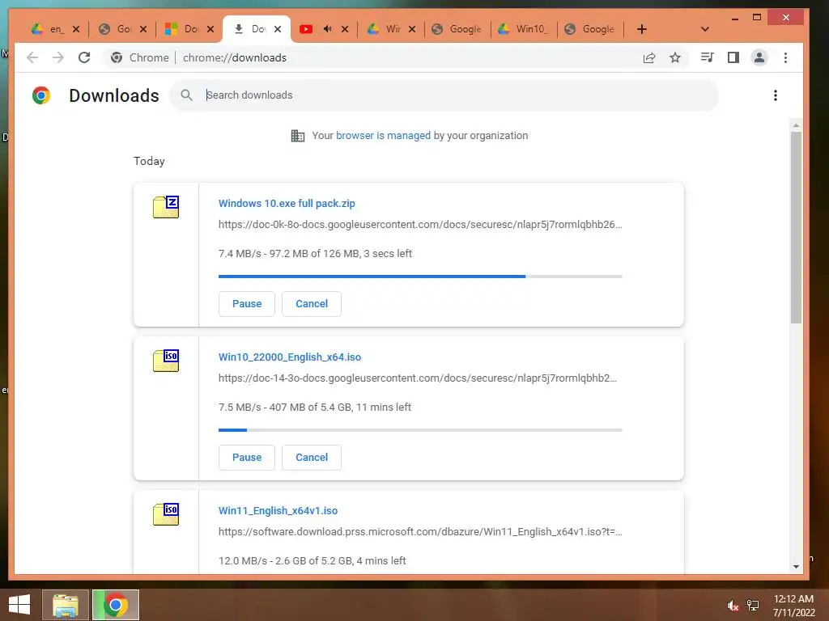Click the software.download.prss.microsoft.com source URL
829x621 pixels.
point(420,532)
